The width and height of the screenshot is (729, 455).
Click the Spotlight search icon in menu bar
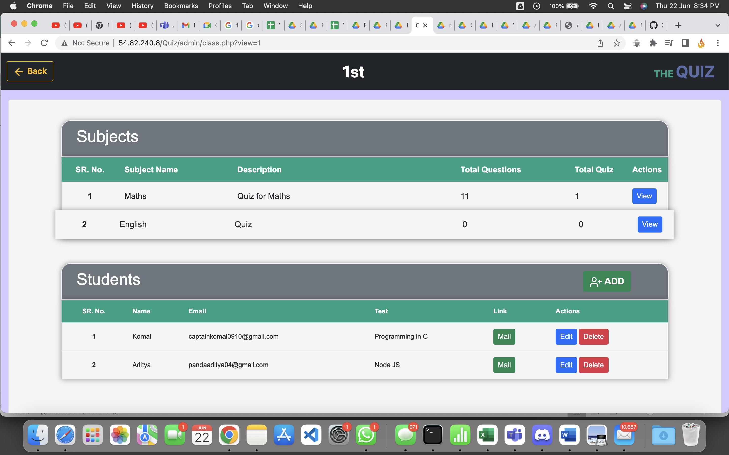[611, 6]
